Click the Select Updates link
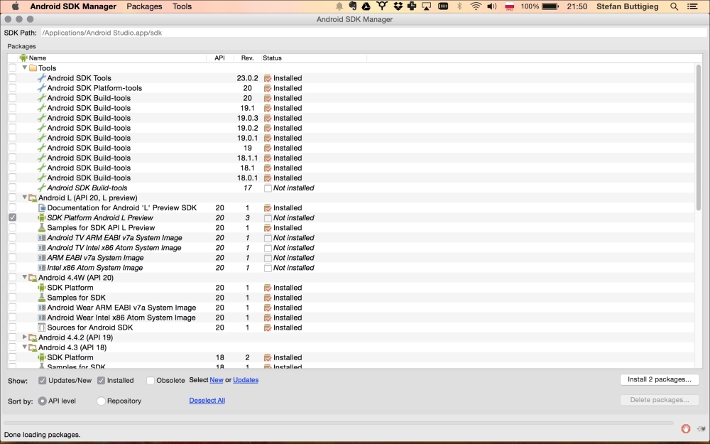 (x=246, y=380)
